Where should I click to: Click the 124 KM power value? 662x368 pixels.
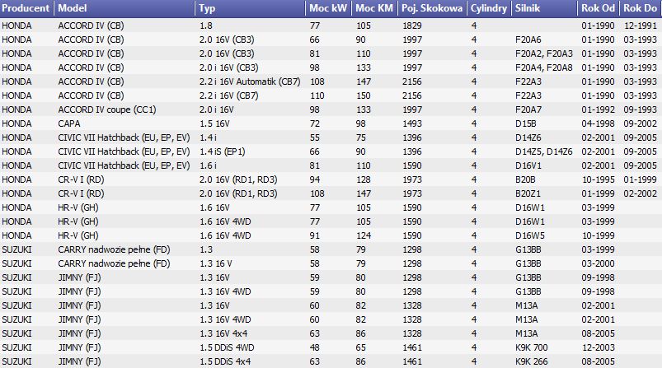(364, 235)
